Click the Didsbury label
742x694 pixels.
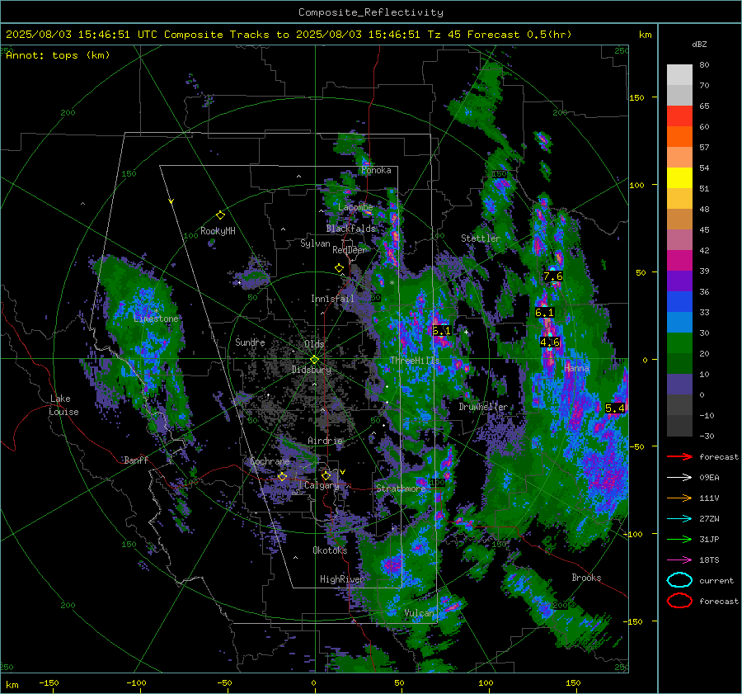click(311, 370)
